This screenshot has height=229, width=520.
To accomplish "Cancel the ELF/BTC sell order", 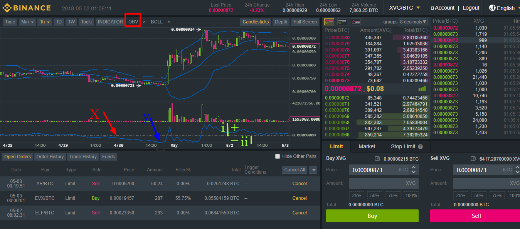I will click(300, 213).
